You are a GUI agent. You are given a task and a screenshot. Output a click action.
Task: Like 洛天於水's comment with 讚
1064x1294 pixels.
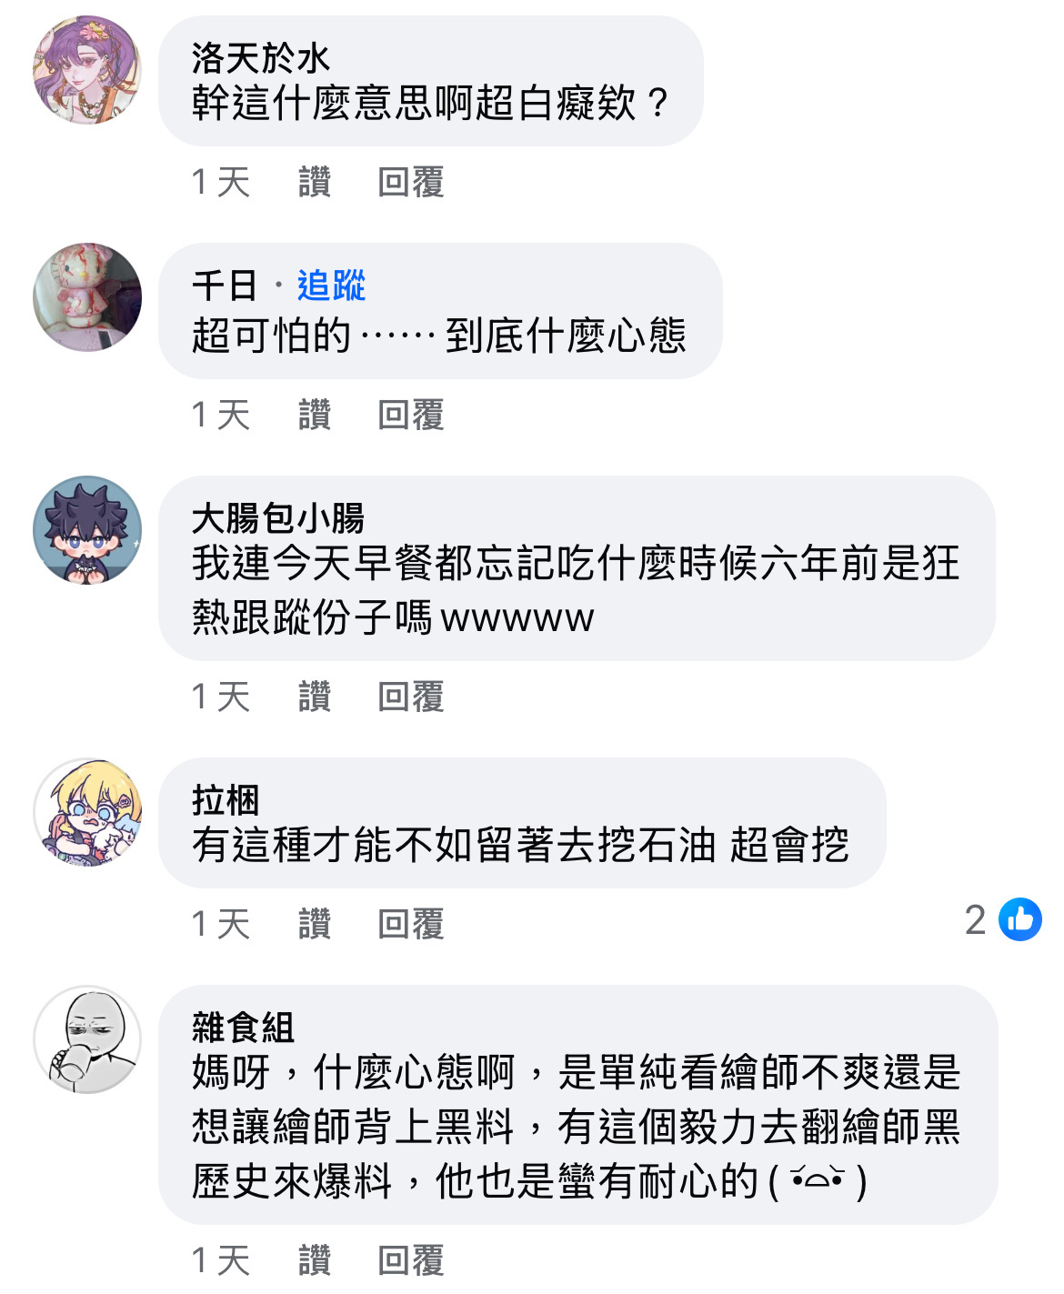[315, 182]
